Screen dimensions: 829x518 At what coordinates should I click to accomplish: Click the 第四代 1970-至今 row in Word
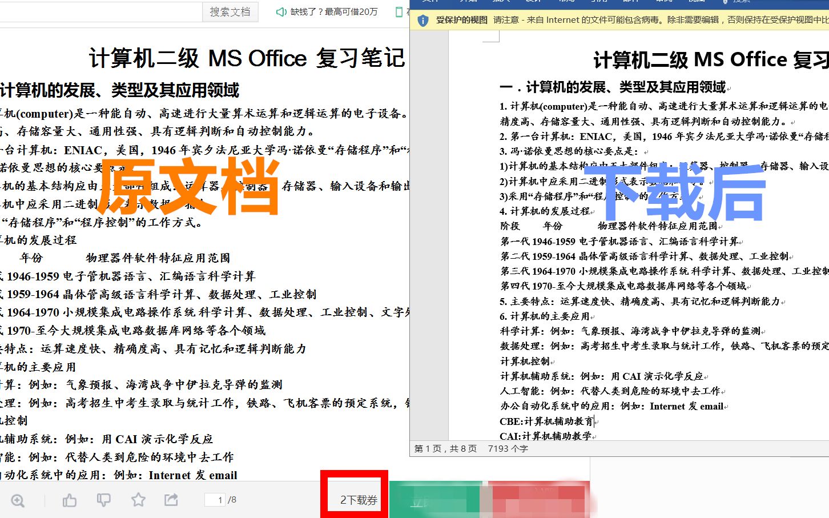623,286
